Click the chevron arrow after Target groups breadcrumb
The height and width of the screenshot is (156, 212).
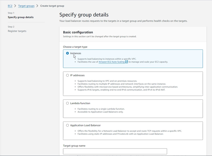click(37, 6)
